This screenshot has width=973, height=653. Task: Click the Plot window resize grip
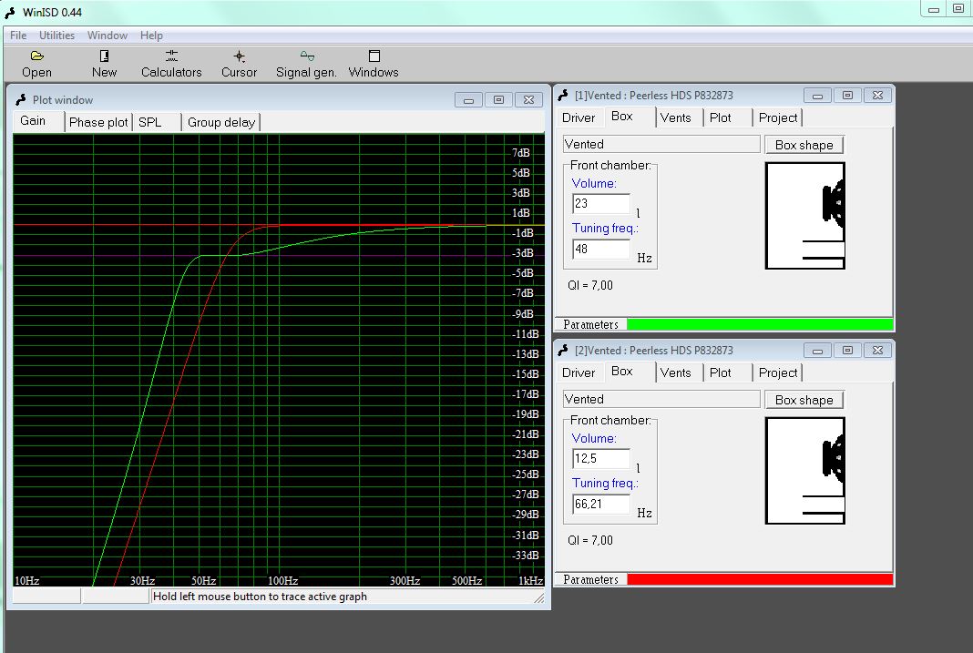(539, 597)
